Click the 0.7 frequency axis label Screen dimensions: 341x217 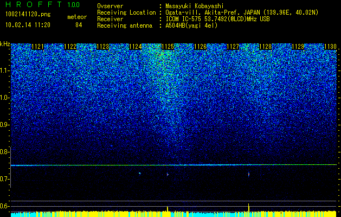[x=4, y=179]
